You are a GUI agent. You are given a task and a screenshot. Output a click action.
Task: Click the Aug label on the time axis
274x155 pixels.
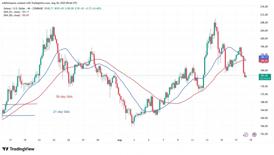[x=120, y=140]
